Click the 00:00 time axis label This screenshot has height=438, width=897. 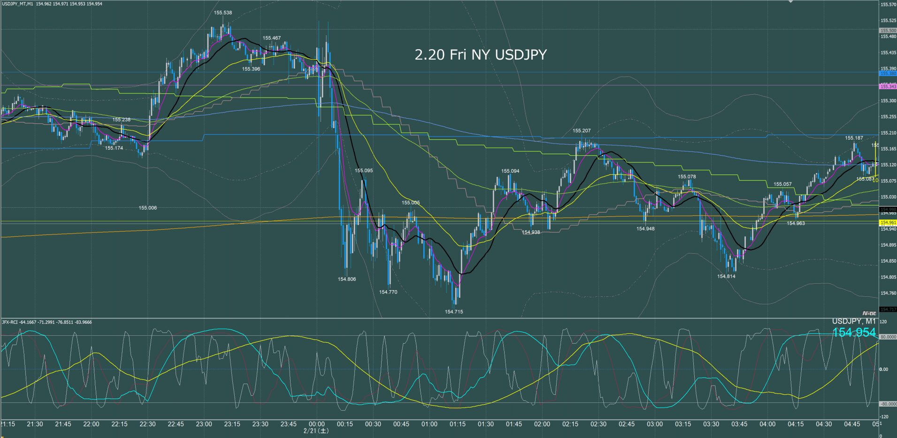(x=317, y=424)
